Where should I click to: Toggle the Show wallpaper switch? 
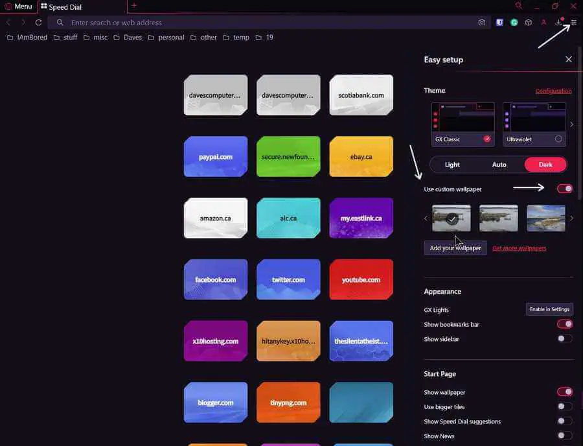click(565, 392)
